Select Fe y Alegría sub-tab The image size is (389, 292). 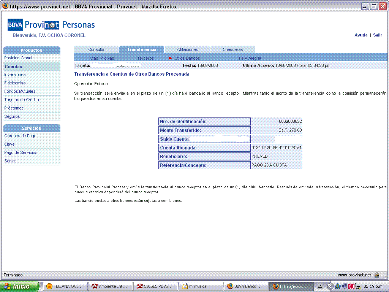tap(250, 58)
